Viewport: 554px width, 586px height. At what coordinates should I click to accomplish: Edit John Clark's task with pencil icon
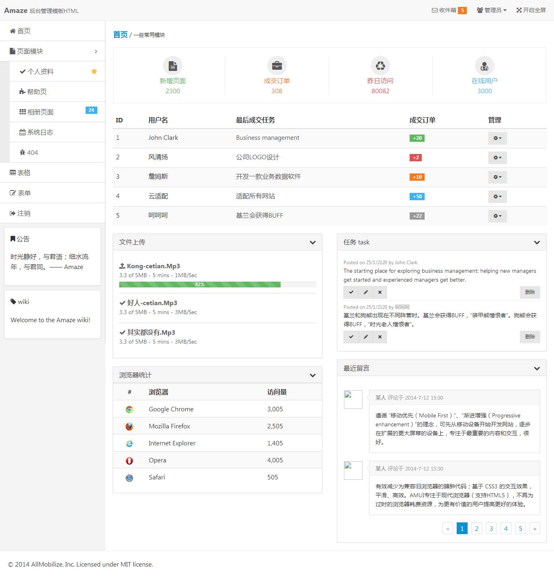366,292
